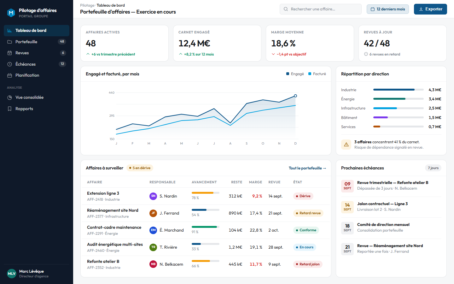Click the 7 jours badge
Viewport: 454px width, 284px height.
point(433,168)
